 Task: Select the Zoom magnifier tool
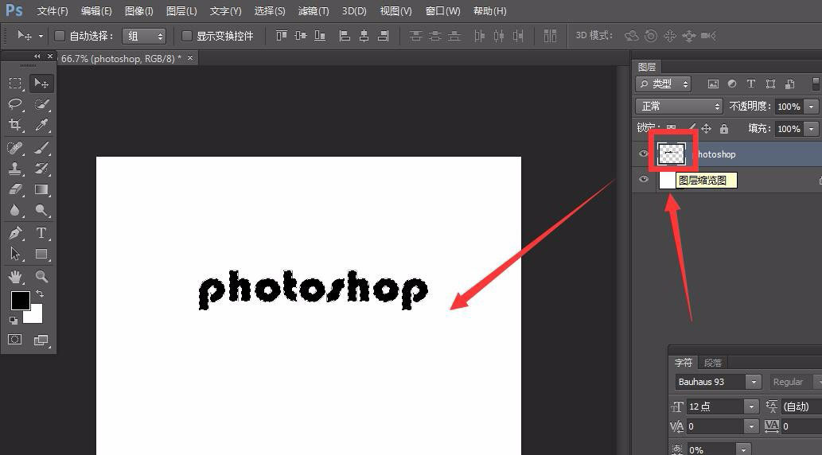41,276
